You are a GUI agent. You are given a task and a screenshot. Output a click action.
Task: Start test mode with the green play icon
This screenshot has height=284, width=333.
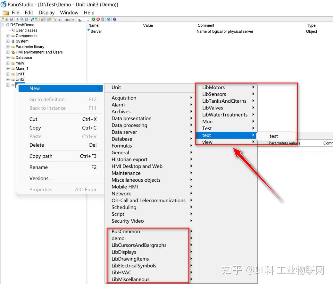point(94,19)
